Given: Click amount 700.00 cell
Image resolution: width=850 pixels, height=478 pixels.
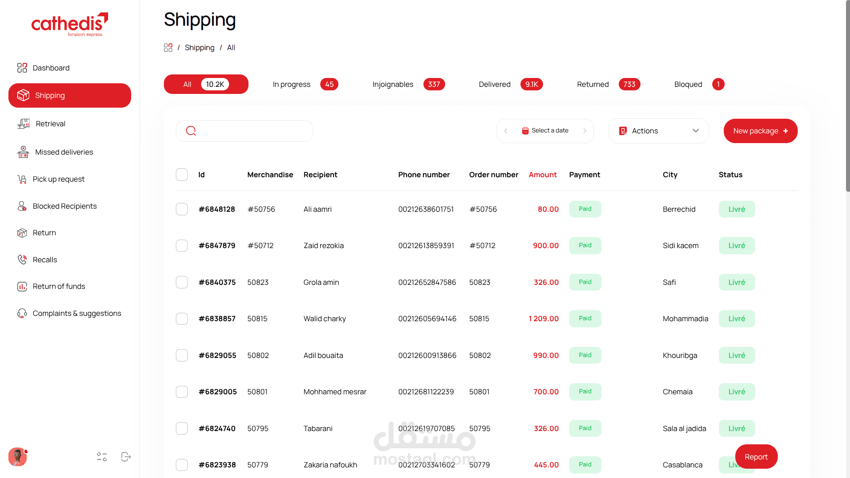Looking at the screenshot, I should (x=546, y=392).
